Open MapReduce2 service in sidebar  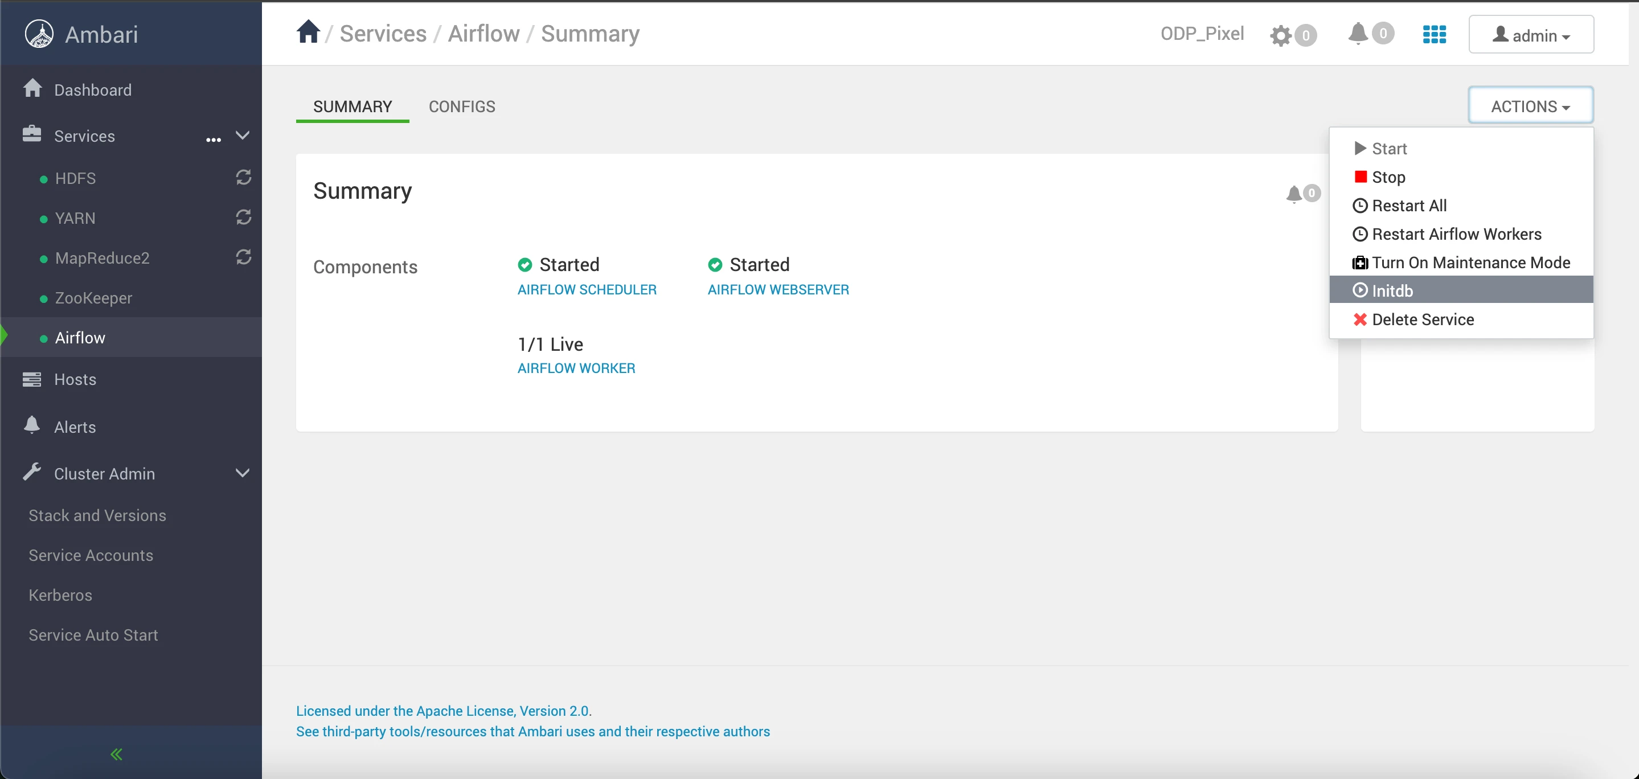pyautogui.click(x=103, y=258)
